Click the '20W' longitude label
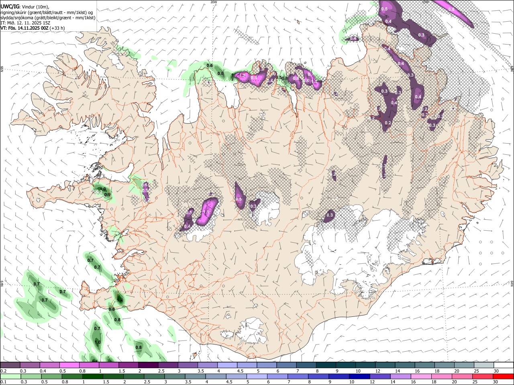 click(214, 2)
